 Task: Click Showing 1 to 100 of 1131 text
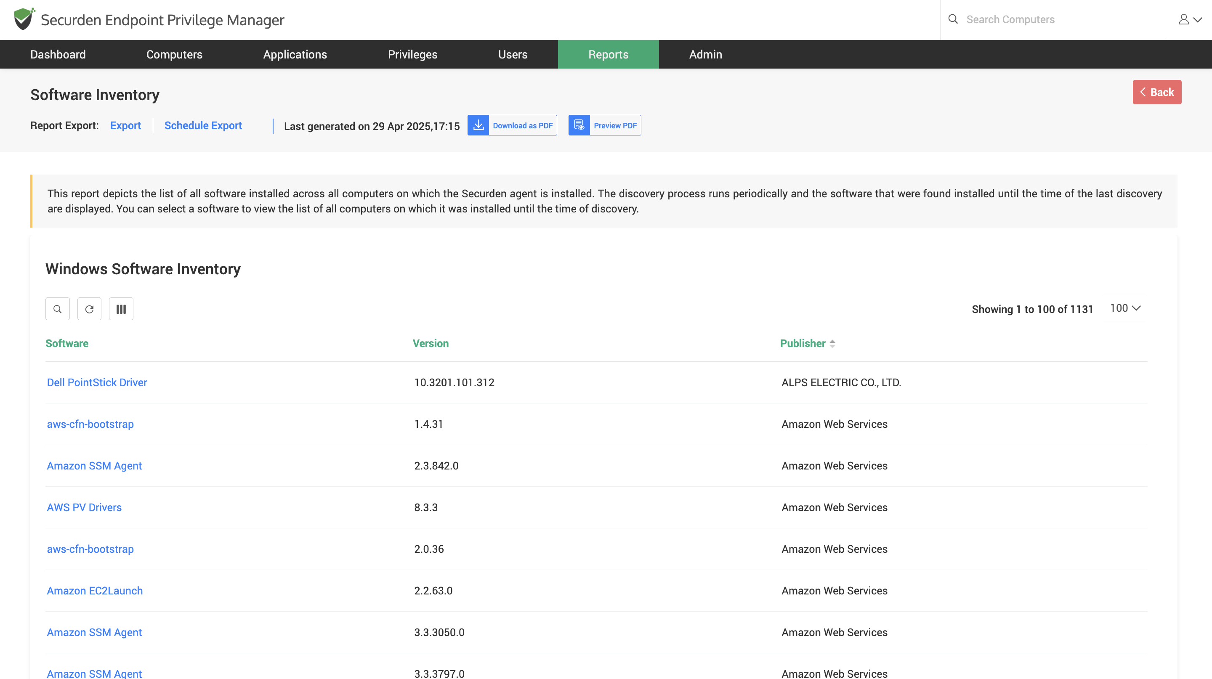[1032, 309]
